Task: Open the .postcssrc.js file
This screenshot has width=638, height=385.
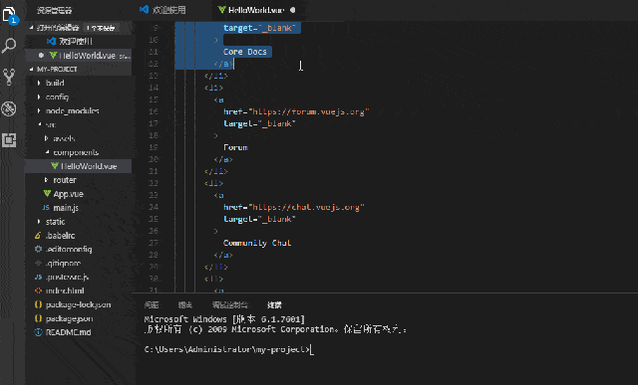Action: [x=67, y=277]
